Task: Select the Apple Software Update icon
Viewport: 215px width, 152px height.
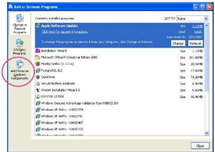Action: point(38,26)
